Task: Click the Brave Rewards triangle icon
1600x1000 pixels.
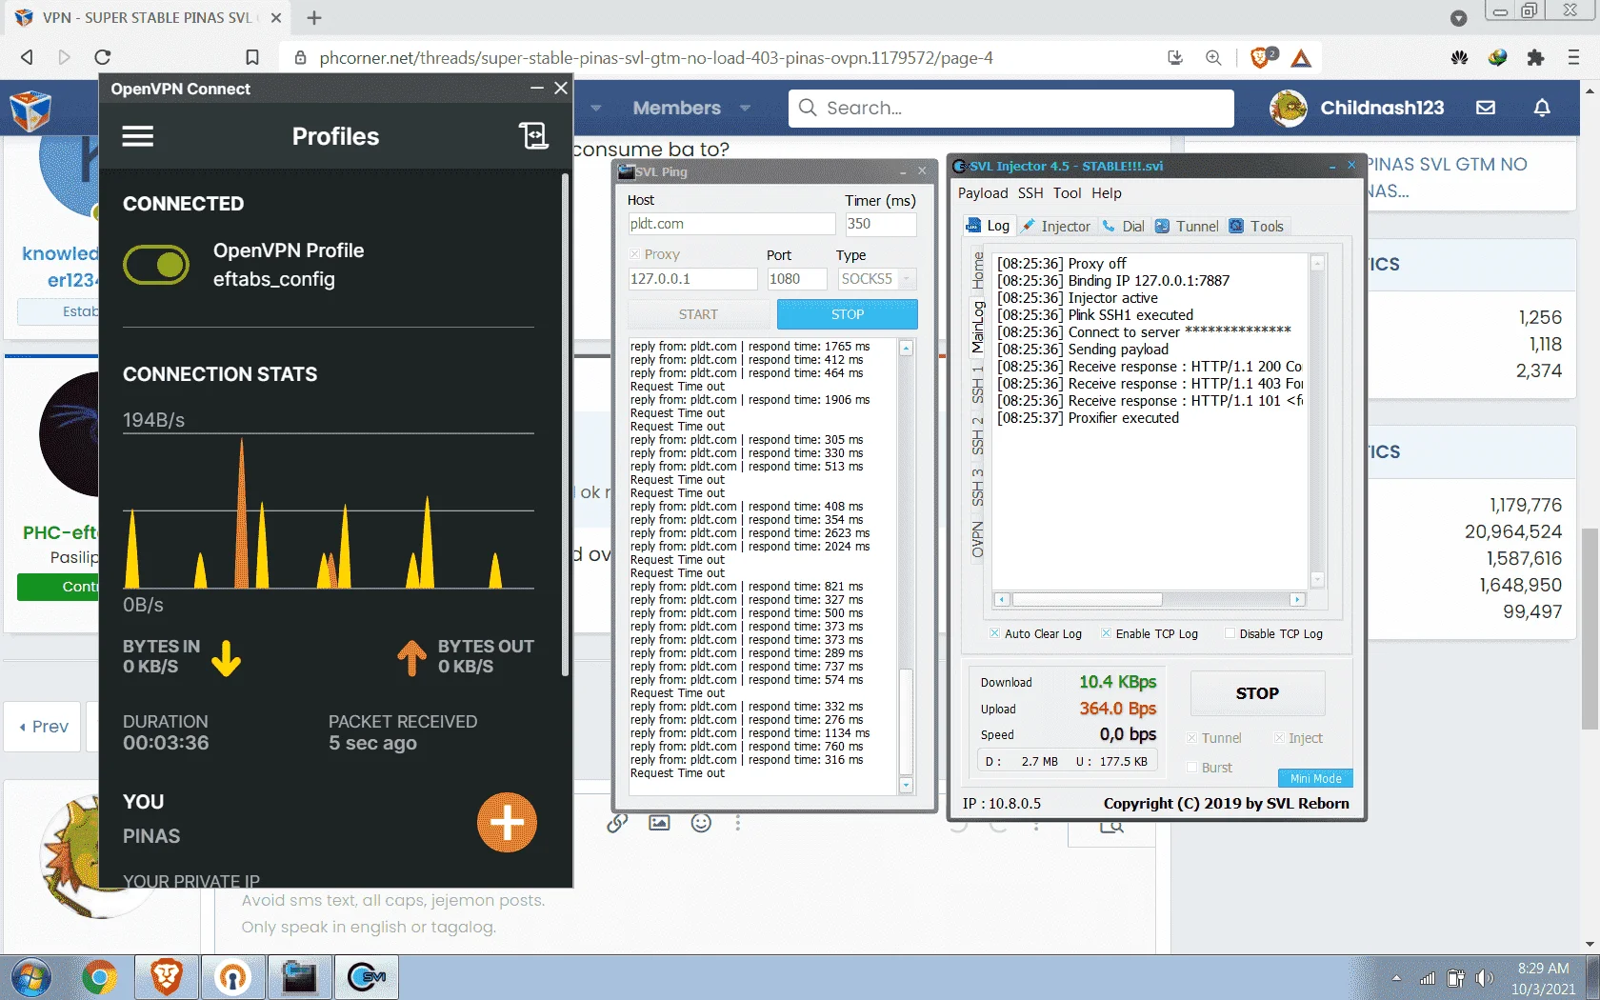Action: (1301, 59)
